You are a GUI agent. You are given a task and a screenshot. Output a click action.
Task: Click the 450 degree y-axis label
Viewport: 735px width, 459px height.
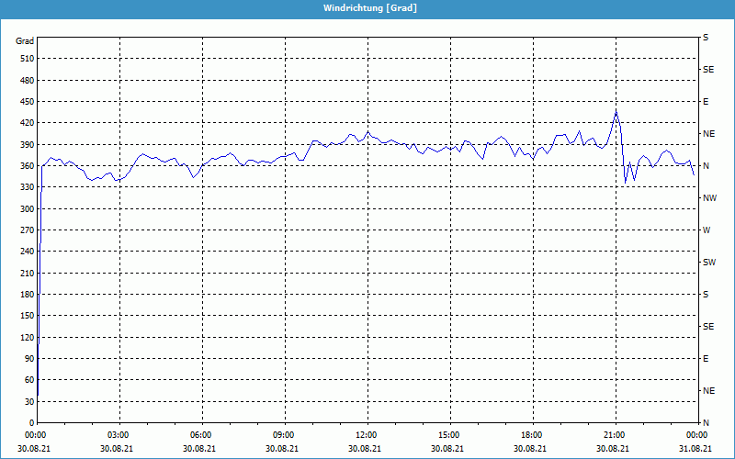pyautogui.click(x=25, y=102)
